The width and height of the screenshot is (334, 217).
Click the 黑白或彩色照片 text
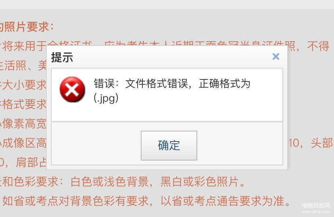coord(200,182)
